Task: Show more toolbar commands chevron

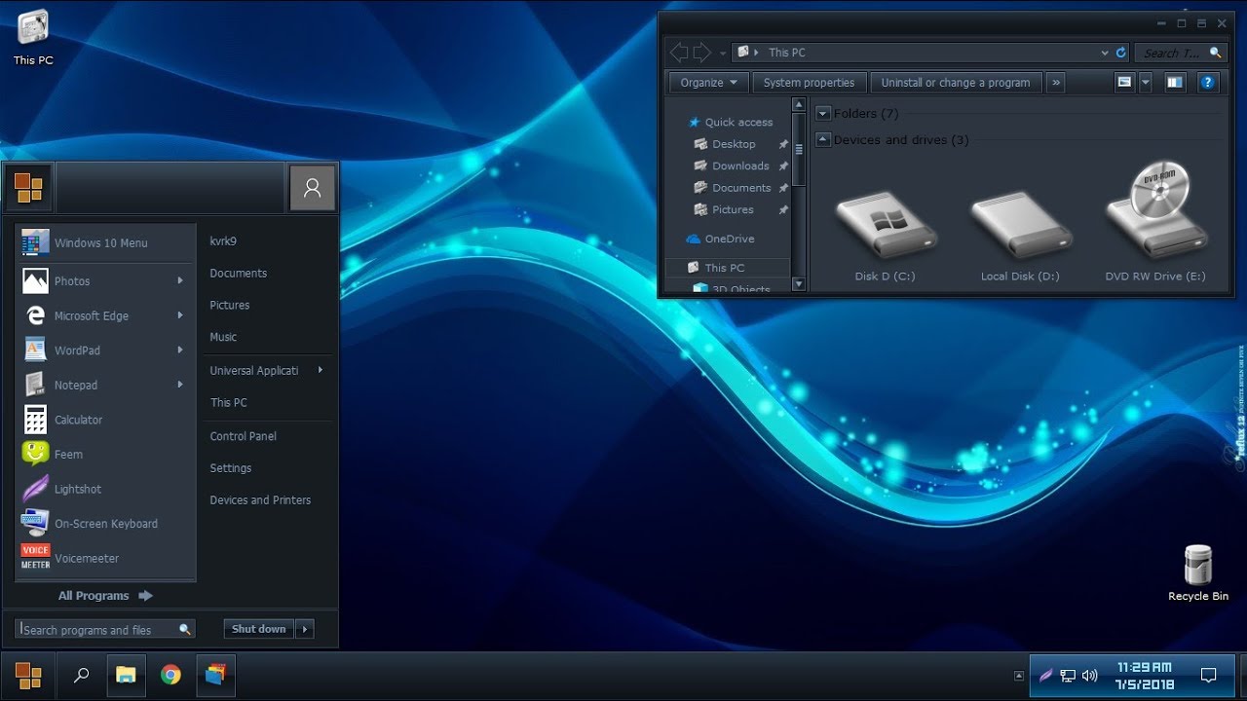Action: point(1056,83)
